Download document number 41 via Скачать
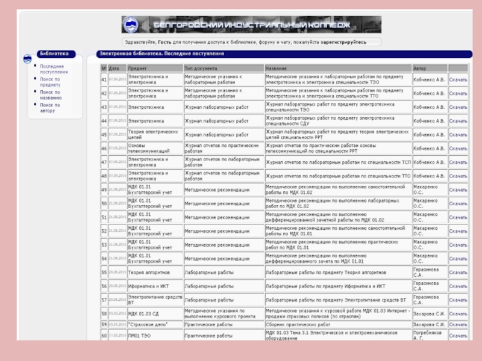Image resolution: width=482 pixels, height=361 pixels. point(458,79)
